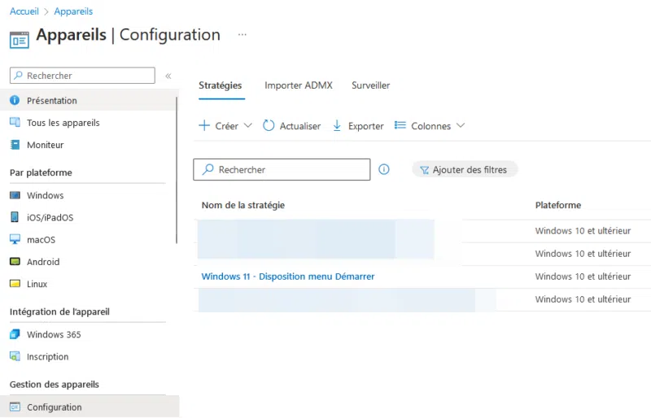Click the Moniteur notebook icon
The image size is (651, 418).
pyautogui.click(x=15, y=145)
